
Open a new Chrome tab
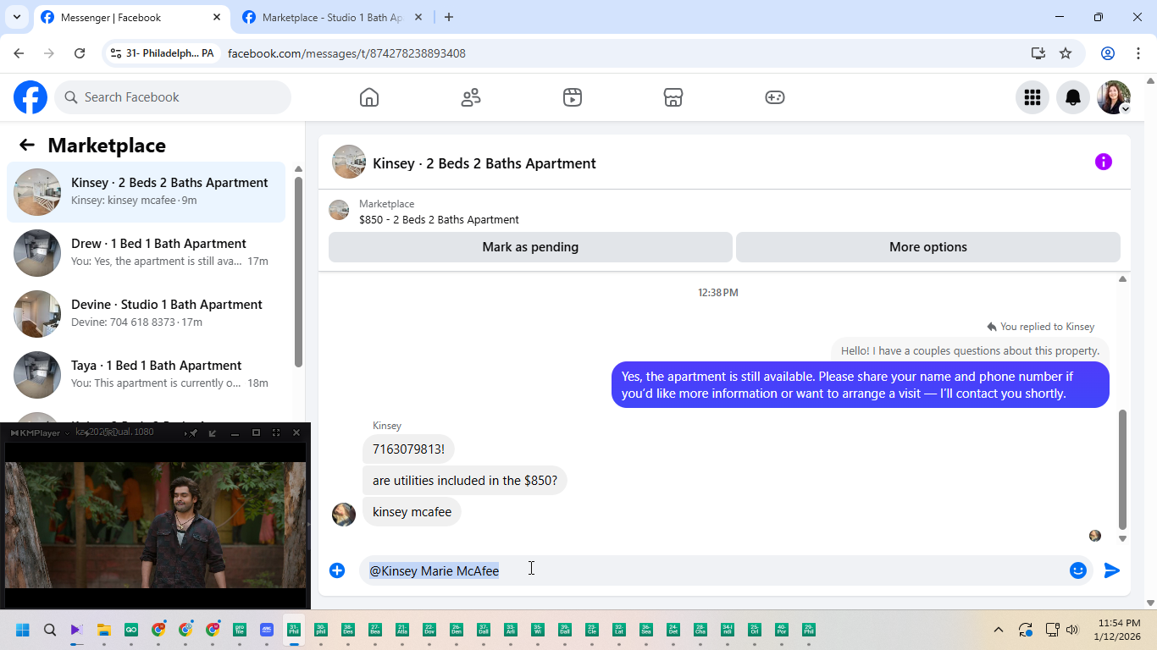click(449, 17)
